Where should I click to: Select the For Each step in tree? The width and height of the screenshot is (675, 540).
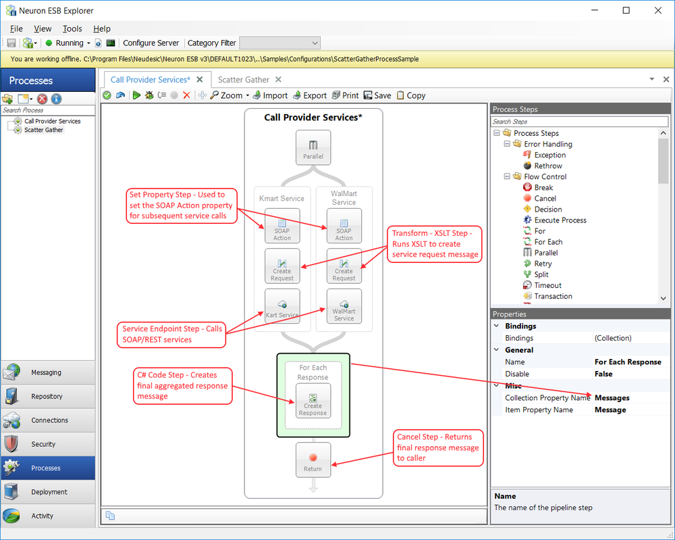[548, 242]
